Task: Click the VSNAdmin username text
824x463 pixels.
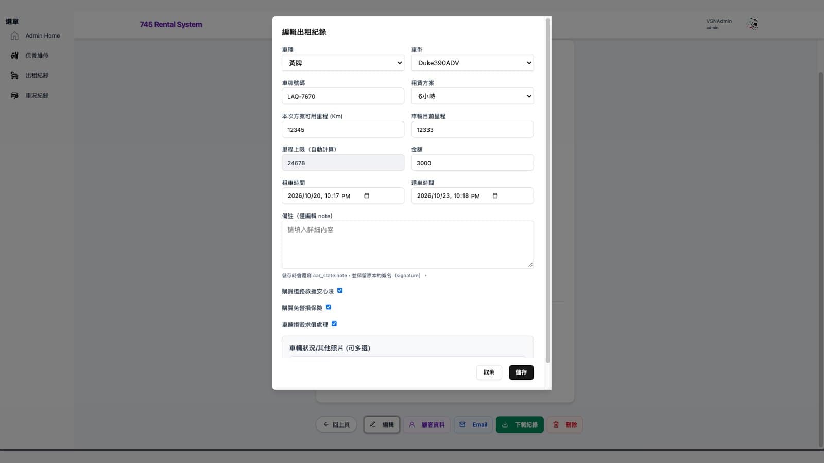Action: coord(719,21)
